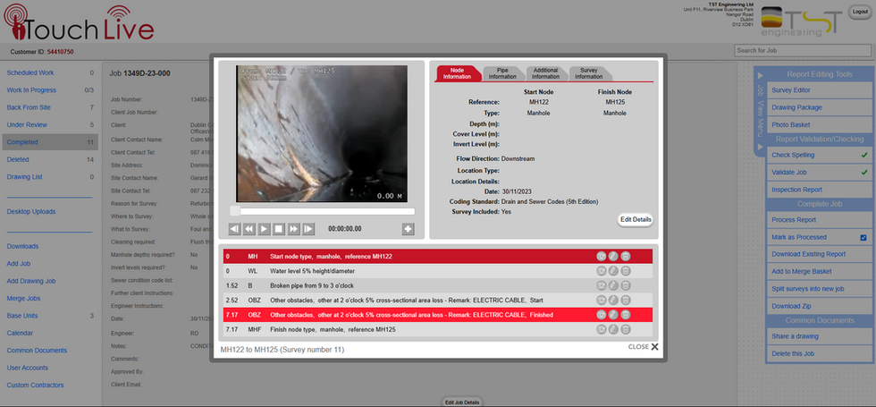Open camera snapshot for Broken pipe row
The image size is (876, 407).
pyautogui.click(x=602, y=285)
